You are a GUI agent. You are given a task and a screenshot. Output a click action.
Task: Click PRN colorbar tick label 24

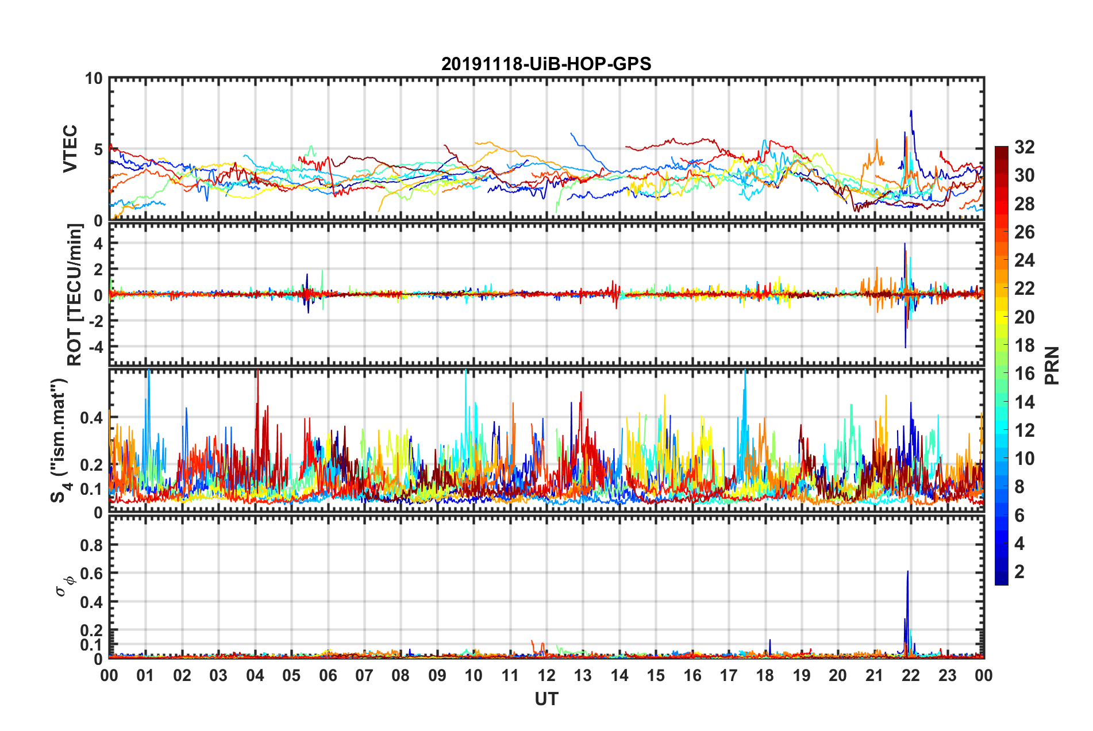tap(1024, 260)
